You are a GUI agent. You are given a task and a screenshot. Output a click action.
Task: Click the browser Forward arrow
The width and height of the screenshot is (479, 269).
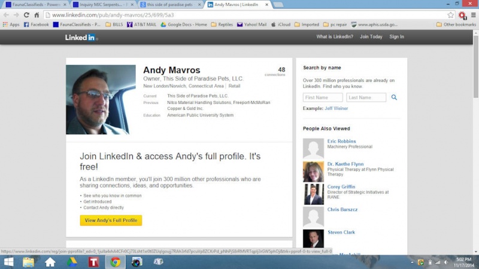(x=16, y=15)
